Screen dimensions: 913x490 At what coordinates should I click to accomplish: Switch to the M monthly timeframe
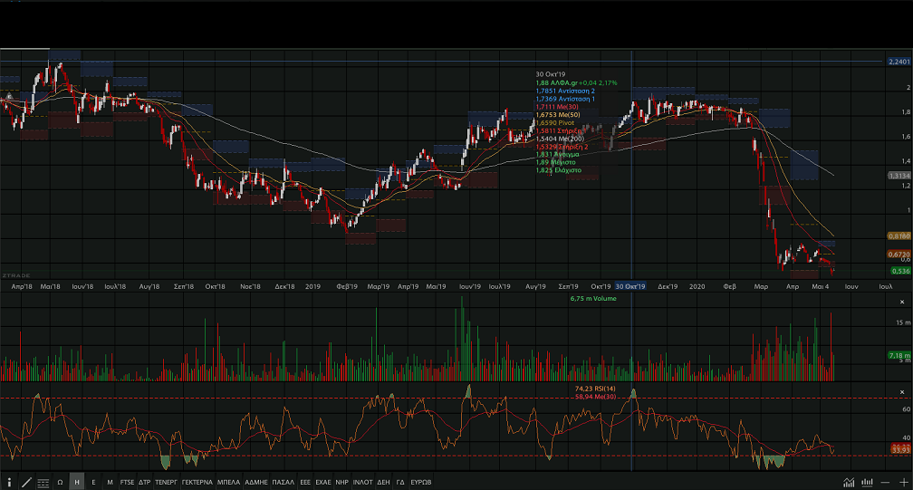110,482
